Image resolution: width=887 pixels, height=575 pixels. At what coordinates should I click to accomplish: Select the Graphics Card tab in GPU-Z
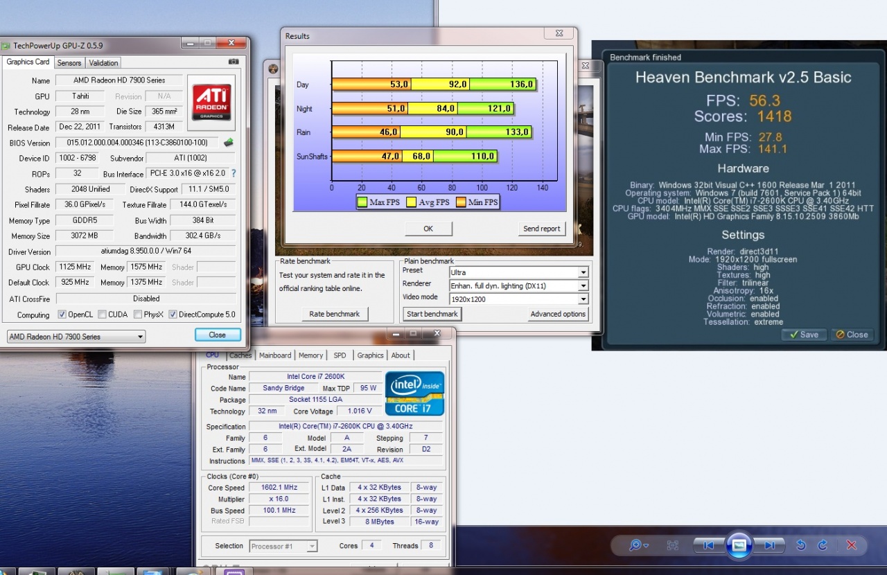coord(28,62)
